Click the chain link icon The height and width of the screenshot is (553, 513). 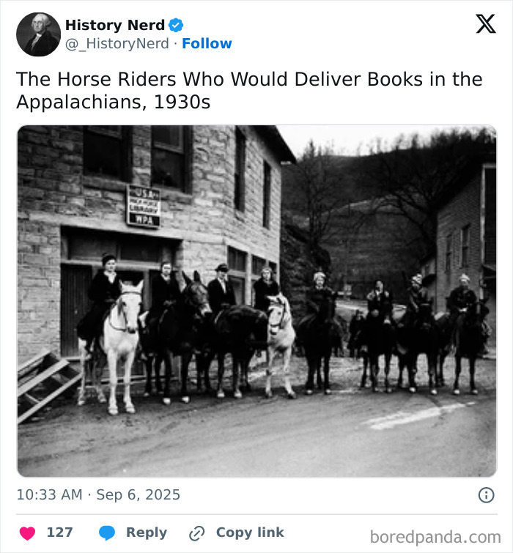click(x=196, y=533)
